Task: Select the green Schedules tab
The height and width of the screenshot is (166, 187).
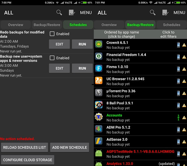Action: tap(78, 25)
